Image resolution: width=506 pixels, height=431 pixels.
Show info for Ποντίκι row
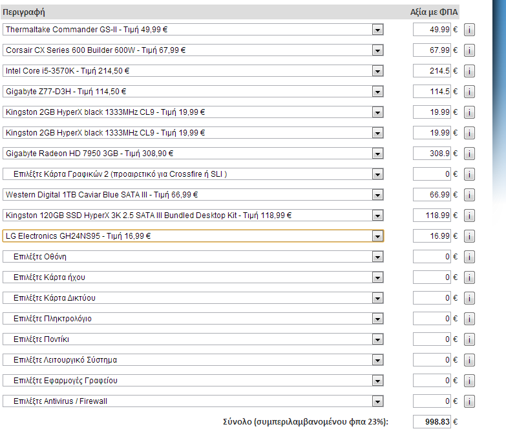click(469, 339)
